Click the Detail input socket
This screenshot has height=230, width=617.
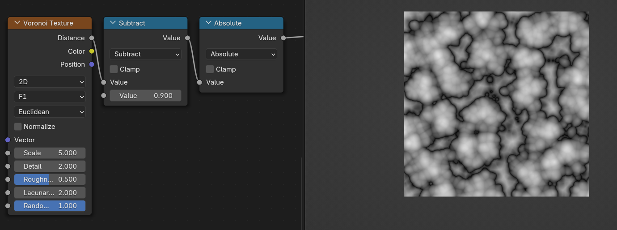click(x=8, y=166)
